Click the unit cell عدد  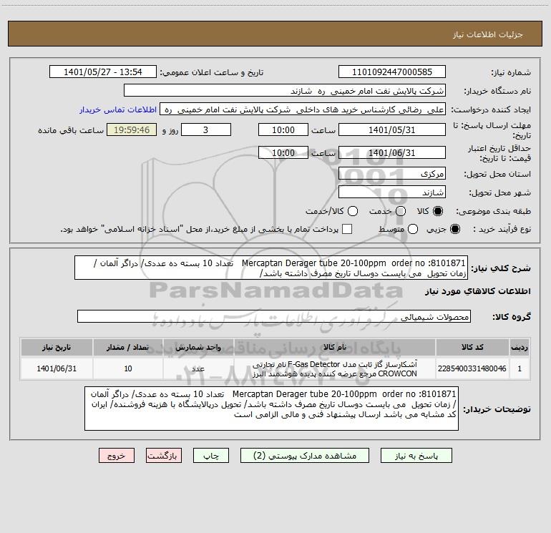[198, 368]
